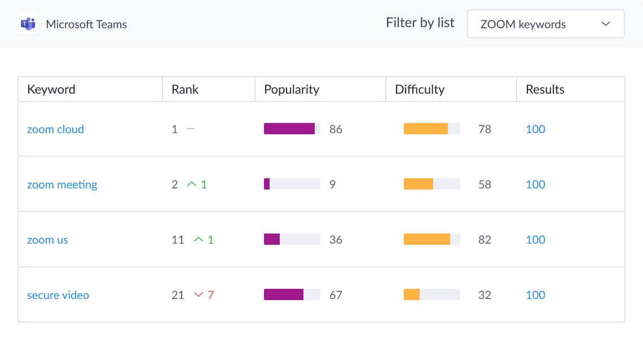
Task: Sort by the Keyword column header
Action: pyautogui.click(x=51, y=90)
